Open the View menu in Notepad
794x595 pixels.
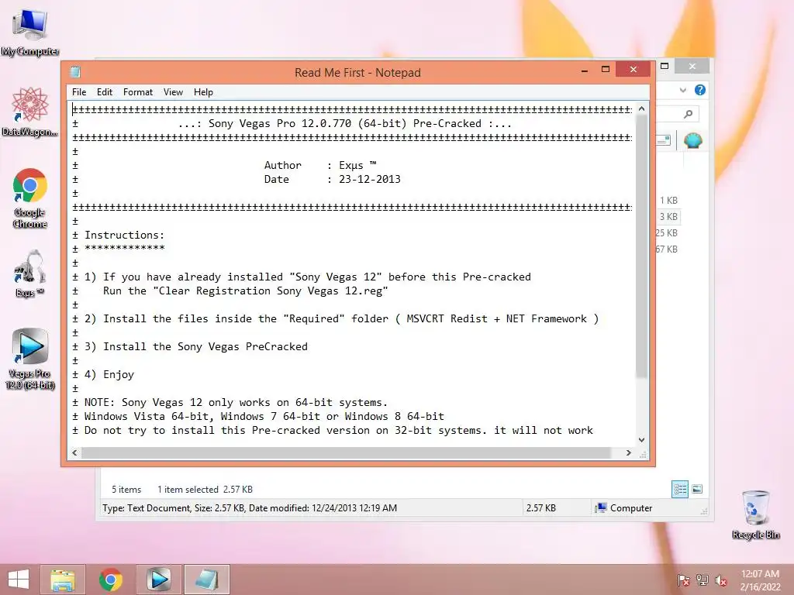(x=173, y=92)
